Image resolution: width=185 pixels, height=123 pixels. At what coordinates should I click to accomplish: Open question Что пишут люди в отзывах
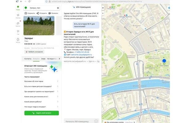(41, 107)
